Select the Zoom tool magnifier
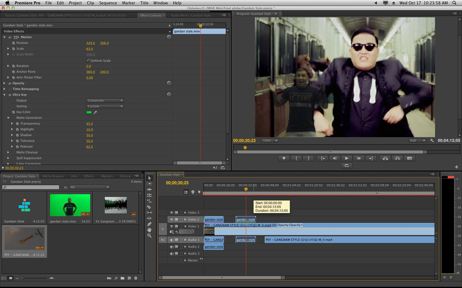This screenshot has height=288, width=462. click(149, 236)
